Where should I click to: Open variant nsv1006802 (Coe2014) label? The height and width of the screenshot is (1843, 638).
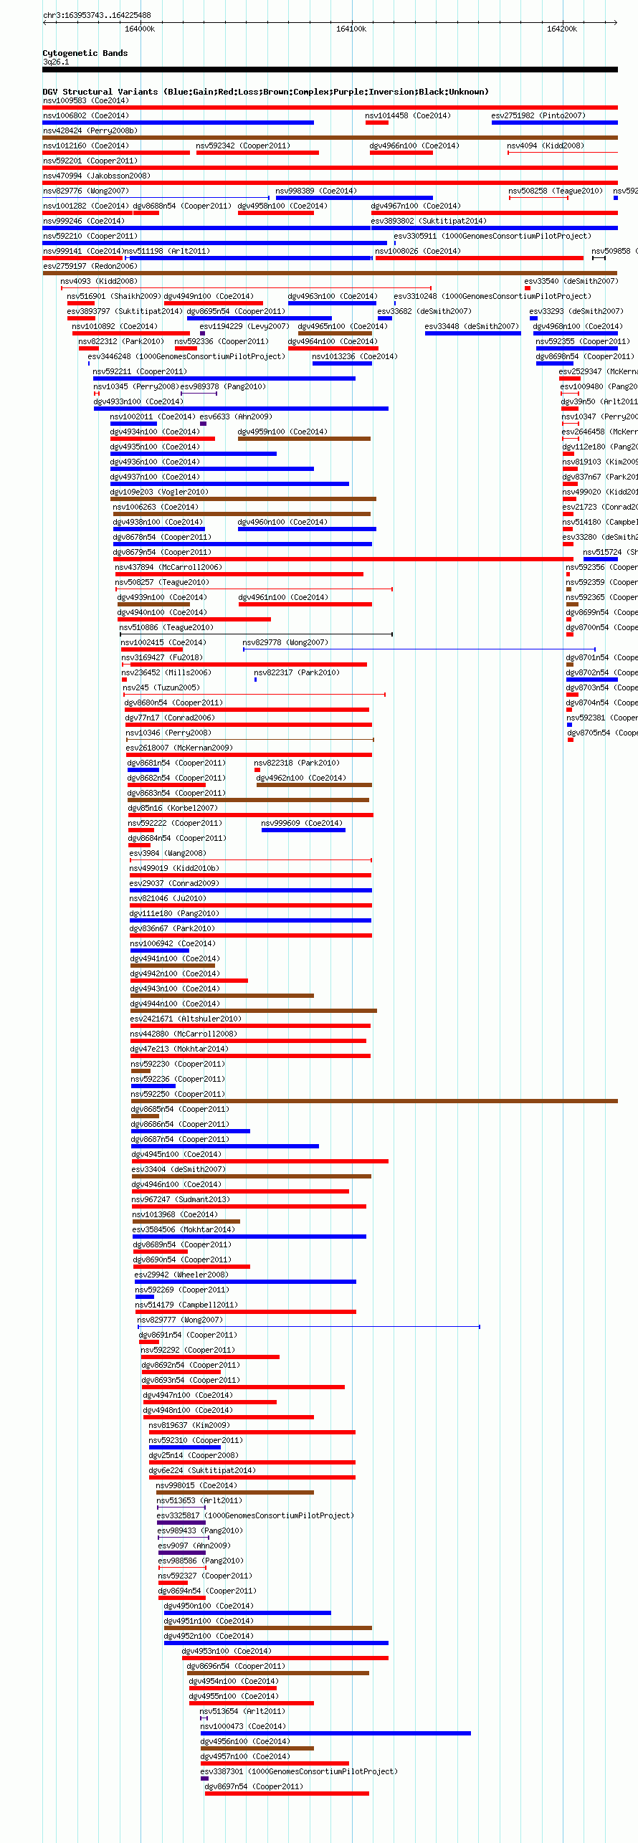(86, 115)
